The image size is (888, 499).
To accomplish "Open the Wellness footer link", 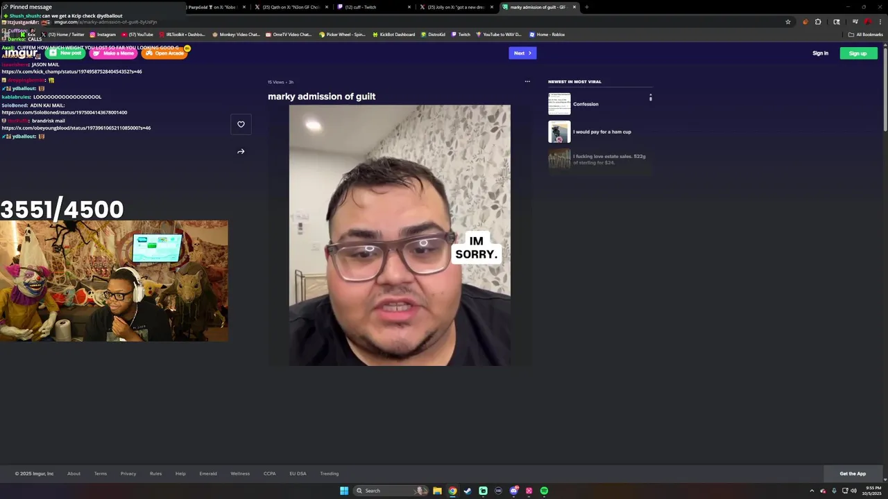I will click(240, 474).
